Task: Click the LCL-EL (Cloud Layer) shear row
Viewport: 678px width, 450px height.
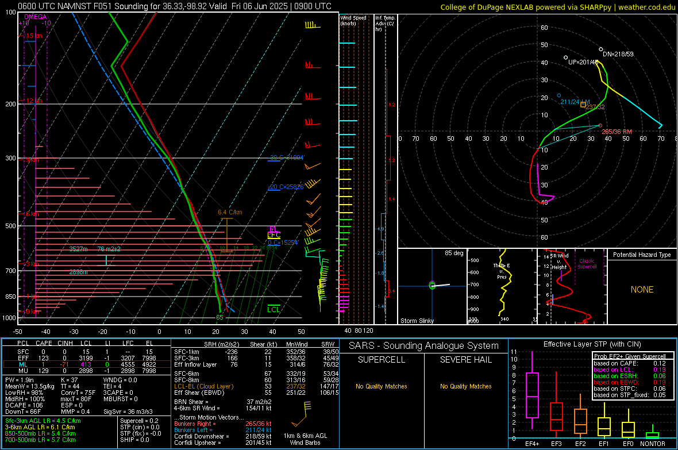Action: (x=256, y=386)
